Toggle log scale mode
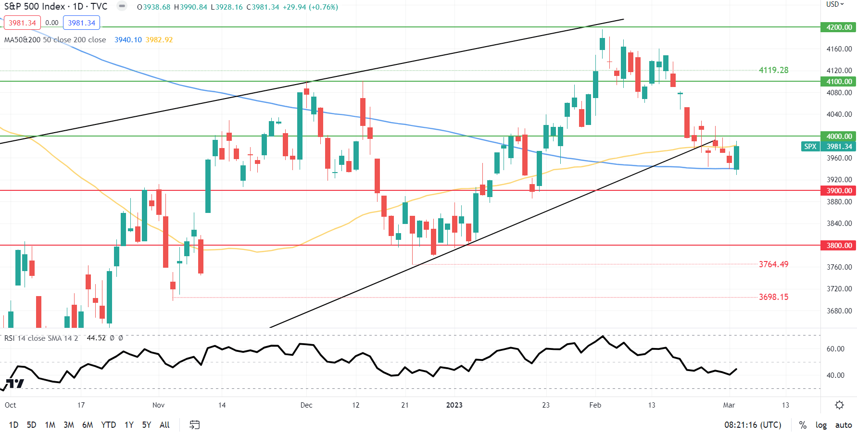The height and width of the screenshot is (435, 857). click(821, 425)
